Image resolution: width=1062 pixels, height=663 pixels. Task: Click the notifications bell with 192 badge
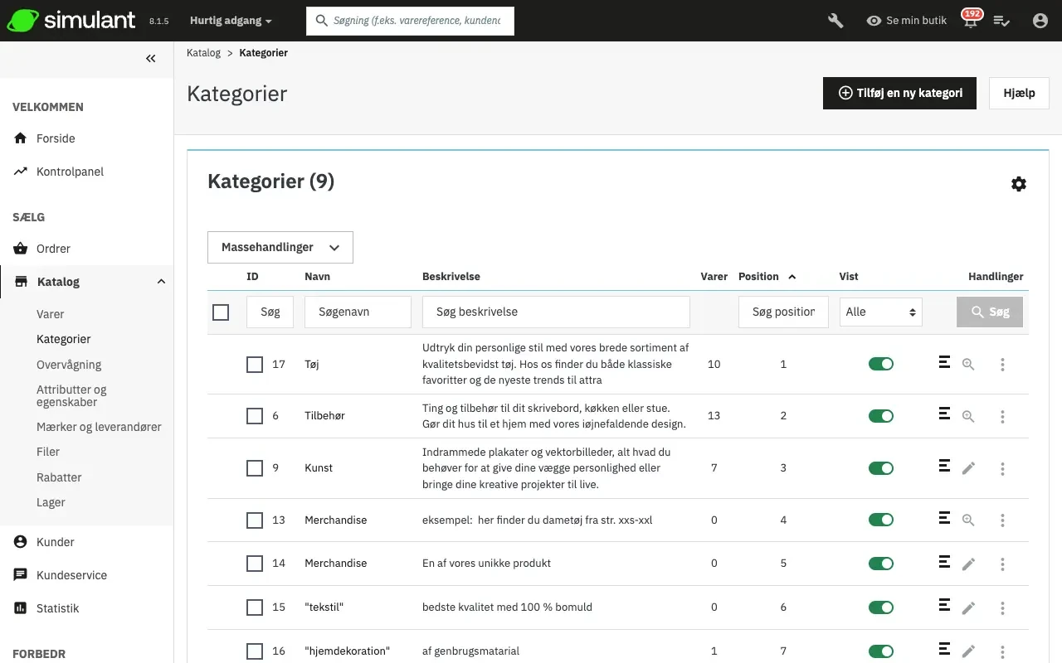click(x=970, y=22)
